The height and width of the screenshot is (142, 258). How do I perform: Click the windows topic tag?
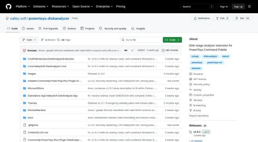pos(196,68)
